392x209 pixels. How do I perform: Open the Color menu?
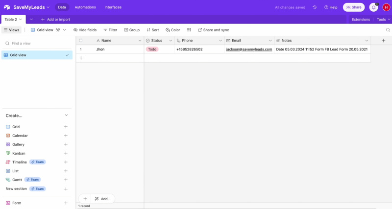173,30
